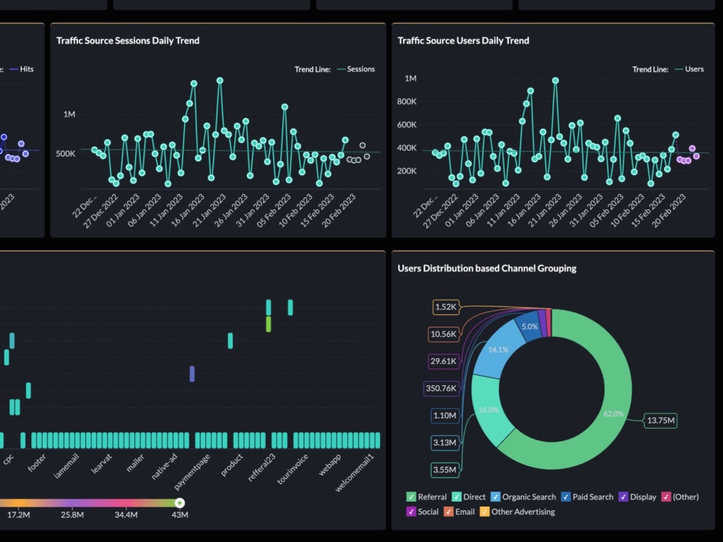
Task: Click the webapp axis label
Action: [330, 465]
